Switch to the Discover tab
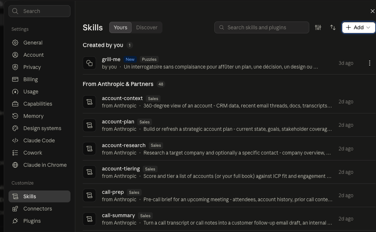Viewport: 376px width, 232px height. [x=147, y=27]
